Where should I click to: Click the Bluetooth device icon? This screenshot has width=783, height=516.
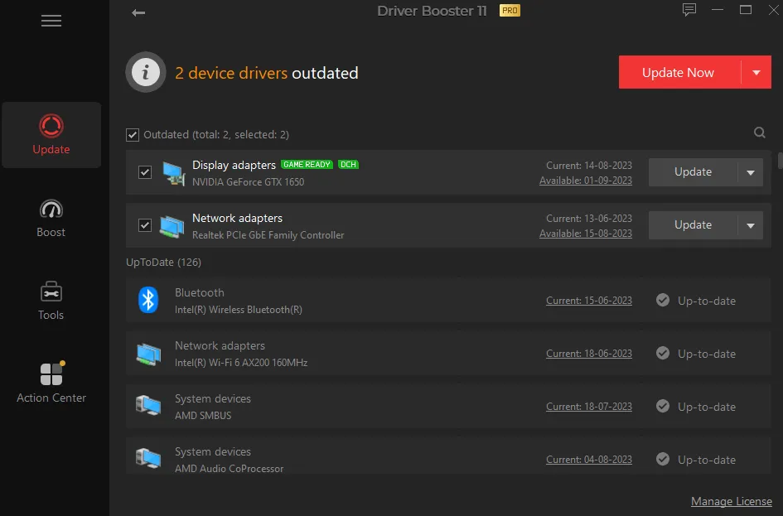point(147,300)
